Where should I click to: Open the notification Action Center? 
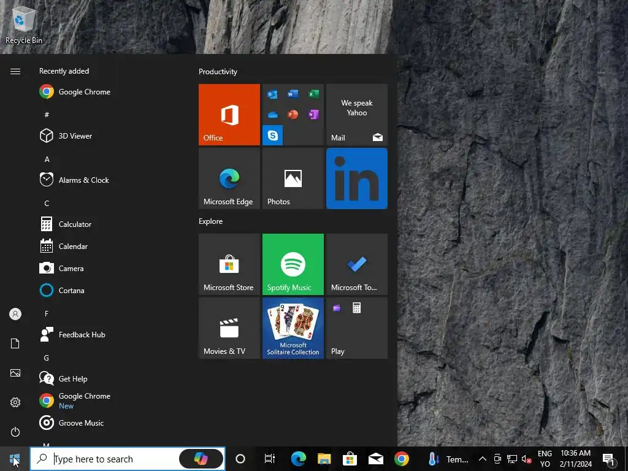point(609,459)
